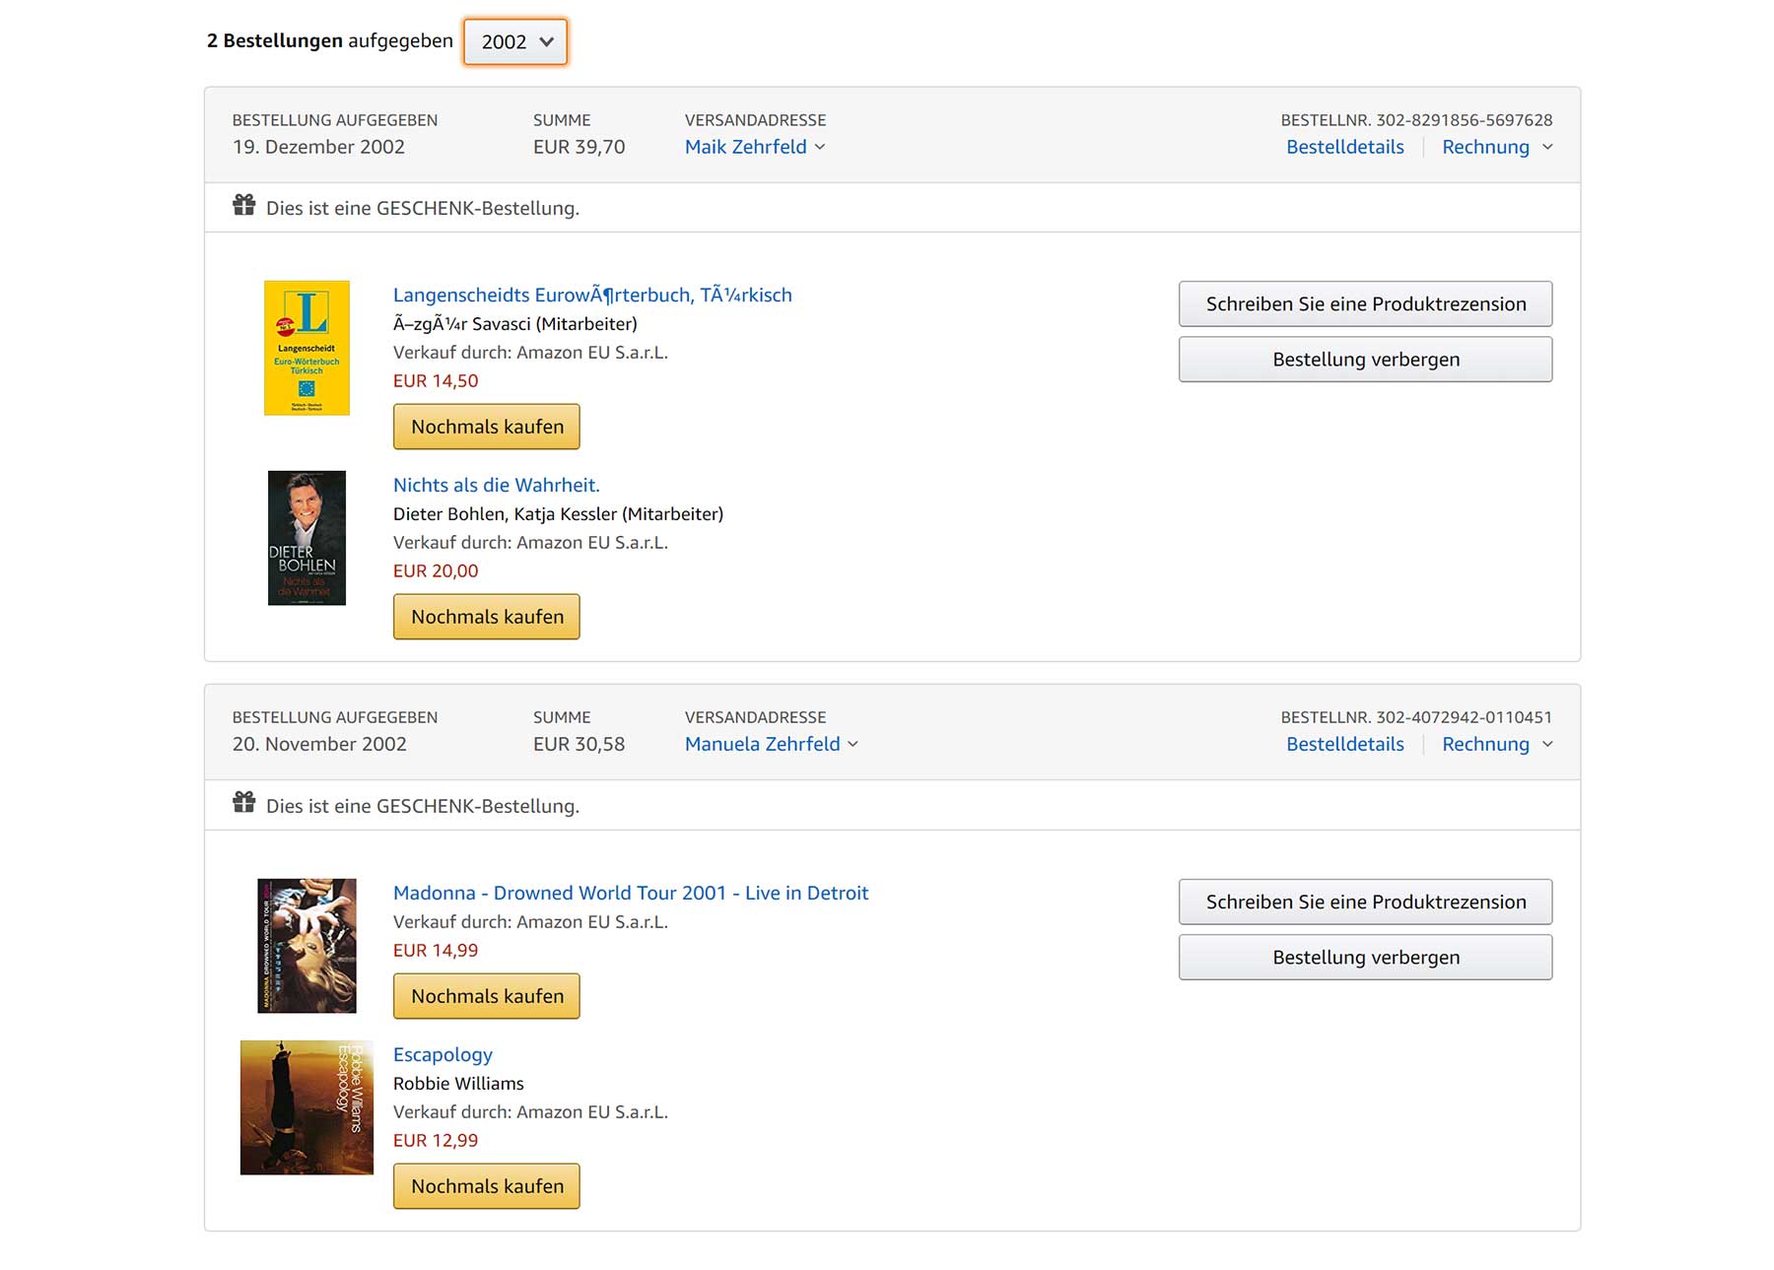Screen dimensions: 1774x1270
Task: Open Escapology product title link
Action: pos(443,1054)
